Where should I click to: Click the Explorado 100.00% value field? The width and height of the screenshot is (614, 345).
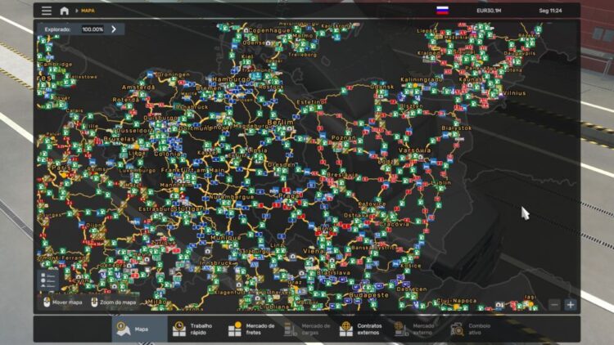point(93,29)
